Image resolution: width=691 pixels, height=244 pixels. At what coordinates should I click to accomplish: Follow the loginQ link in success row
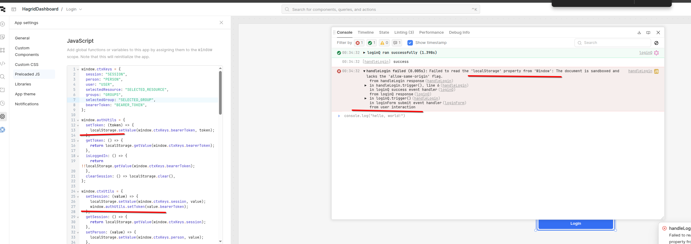coord(646,53)
